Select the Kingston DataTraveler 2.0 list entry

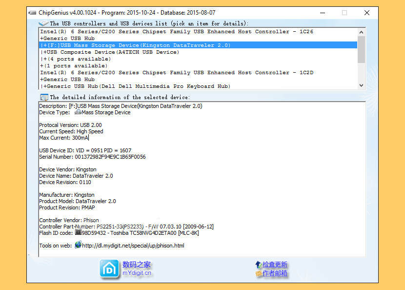(137, 45)
